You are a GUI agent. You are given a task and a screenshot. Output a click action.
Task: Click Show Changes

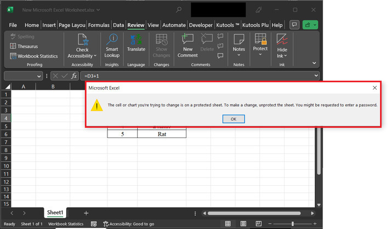(162, 46)
